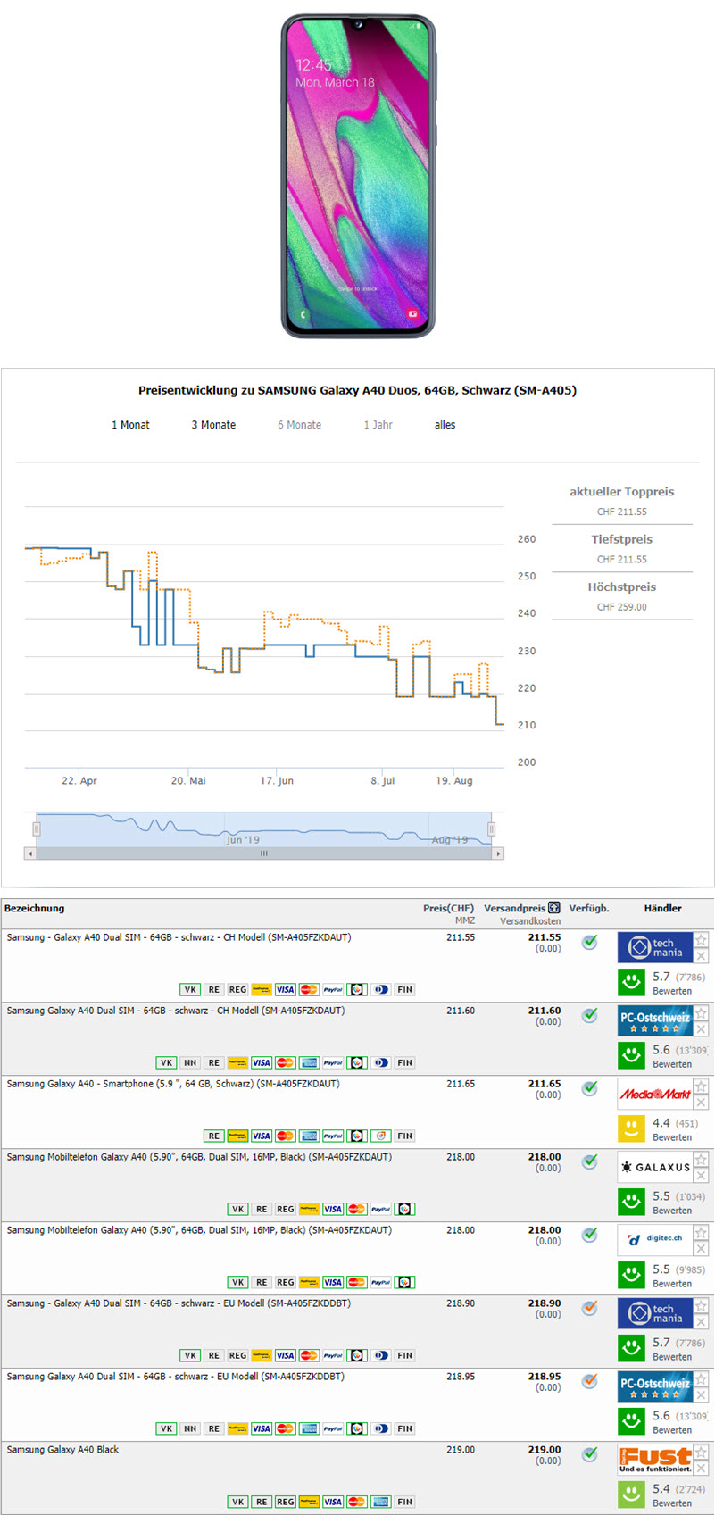
Task: Open the Fust merchant logo
Action: click(x=654, y=1460)
